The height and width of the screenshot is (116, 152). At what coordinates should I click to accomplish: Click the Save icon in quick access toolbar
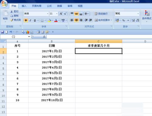[2, 32]
